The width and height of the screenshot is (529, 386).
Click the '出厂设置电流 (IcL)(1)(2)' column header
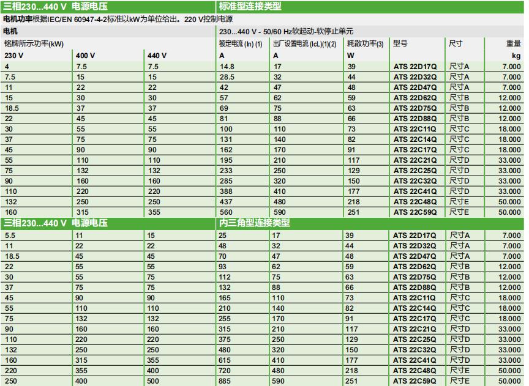tap(305, 44)
